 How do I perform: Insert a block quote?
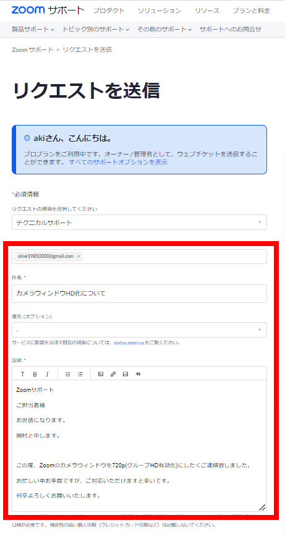click(x=138, y=374)
